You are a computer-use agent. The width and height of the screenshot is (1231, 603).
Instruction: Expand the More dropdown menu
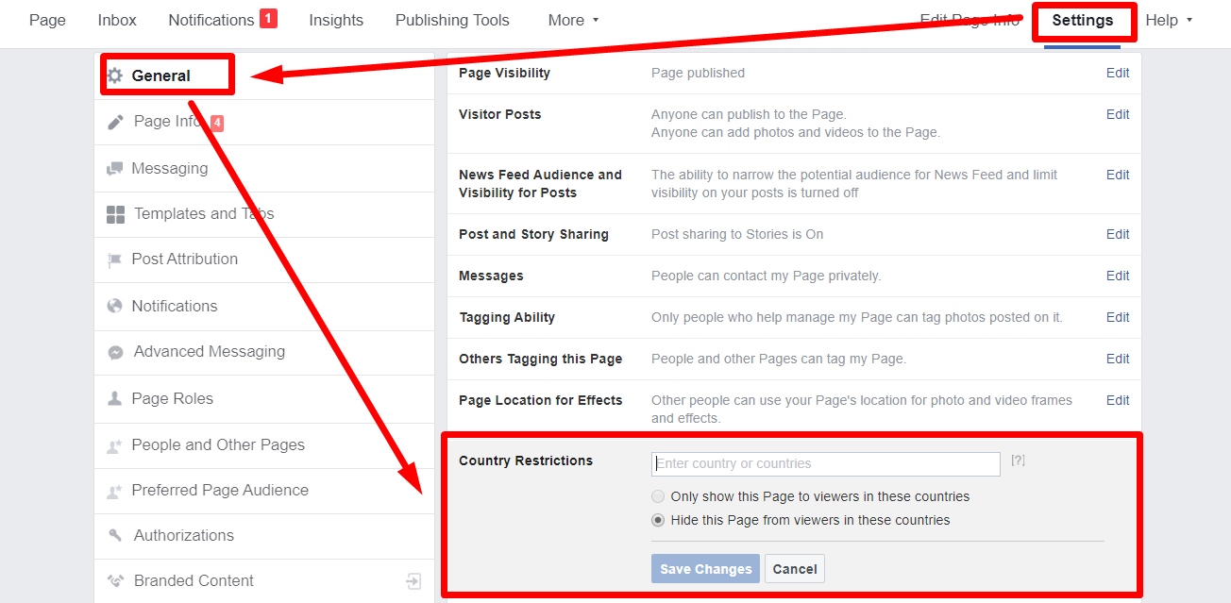(573, 20)
